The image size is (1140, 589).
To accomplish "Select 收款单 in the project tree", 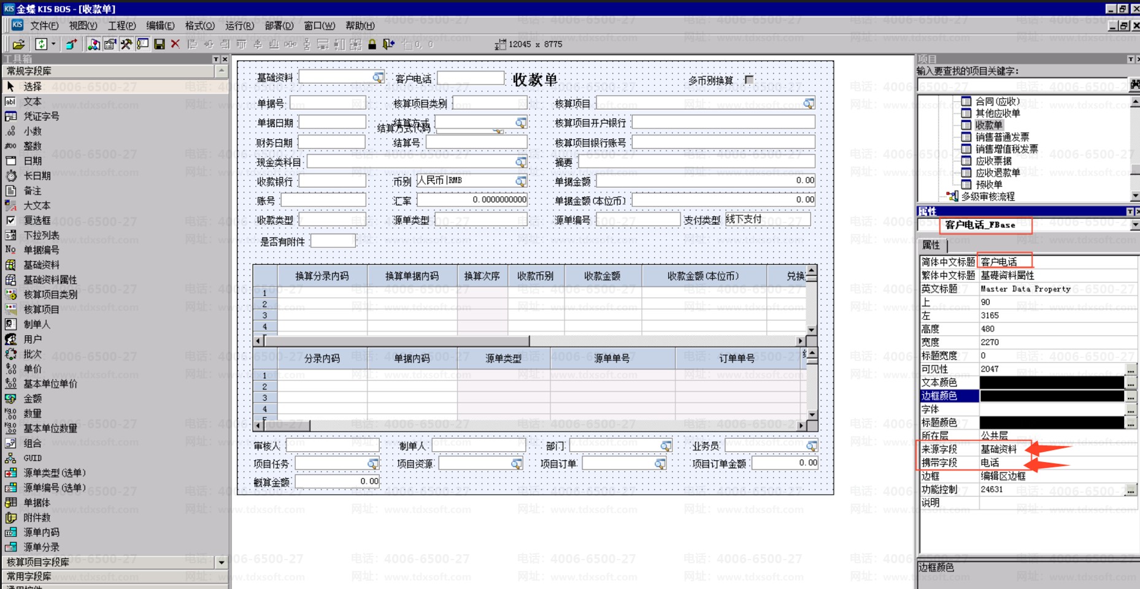I will pos(988,125).
